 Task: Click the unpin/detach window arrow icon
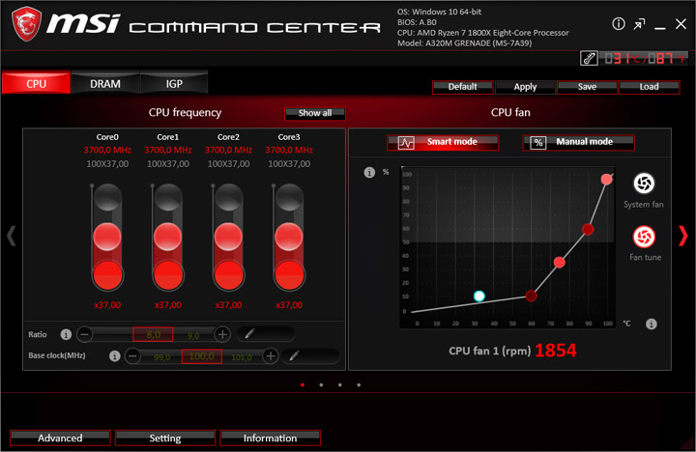(x=639, y=24)
